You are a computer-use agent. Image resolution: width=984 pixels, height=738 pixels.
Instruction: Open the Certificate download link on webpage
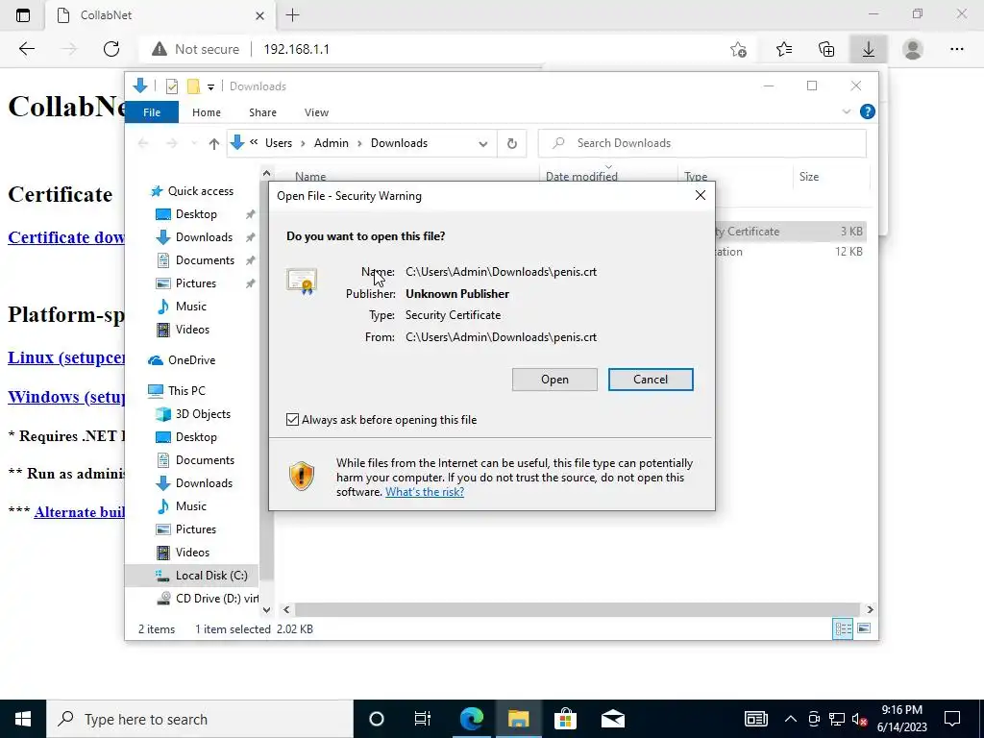click(66, 237)
